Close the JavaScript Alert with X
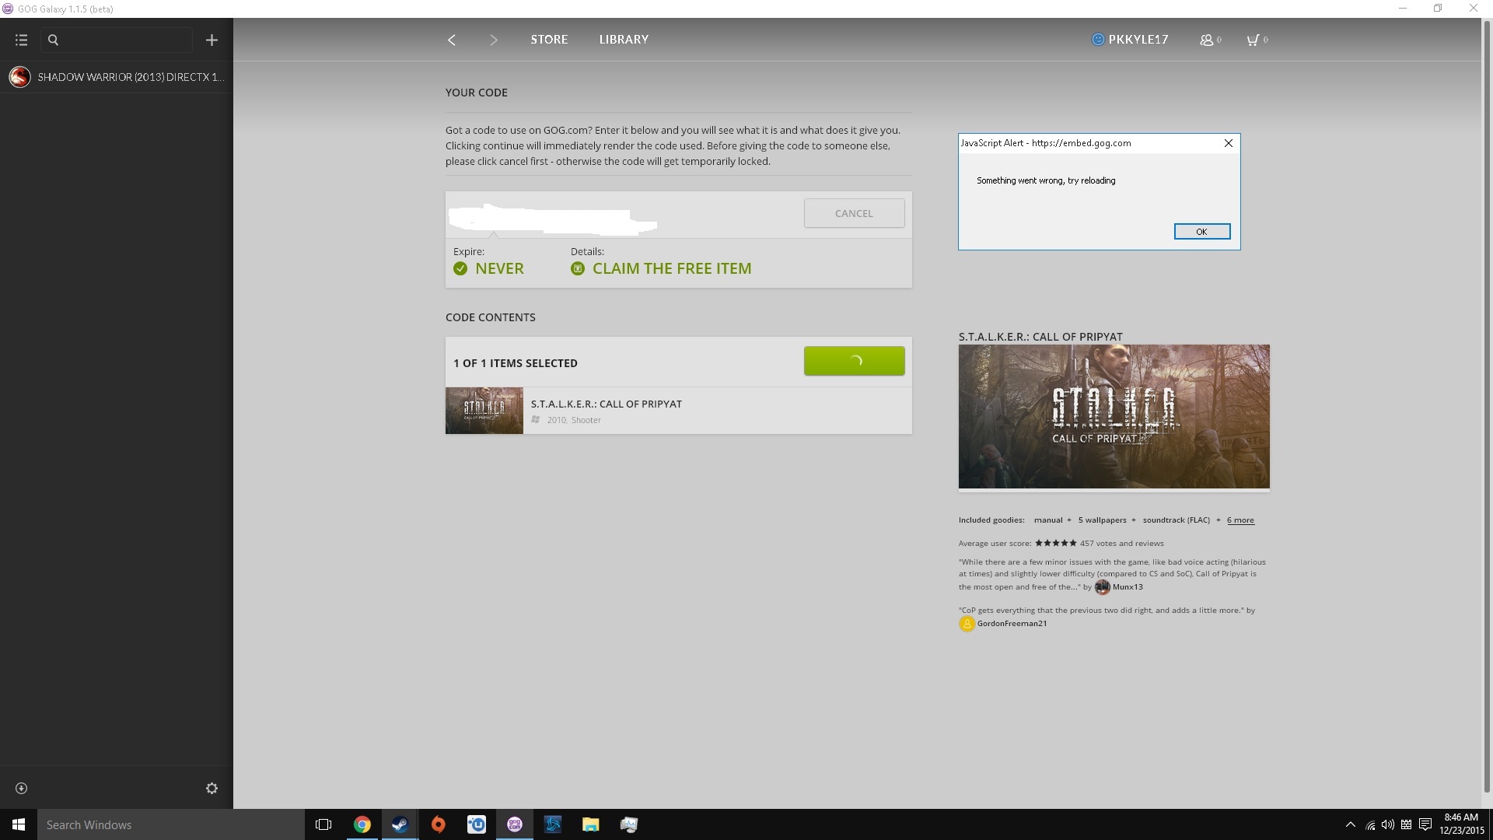1493x840 pixels. [x=1229, y=143]
